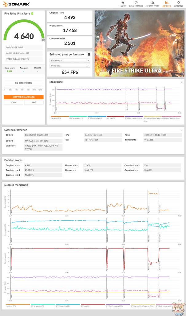Image resolution: width=186 pixels, height=316 pixels.
Task: Click GPU #1 value Intel(R) UHD Graphics 630
Action: (43, 135)
